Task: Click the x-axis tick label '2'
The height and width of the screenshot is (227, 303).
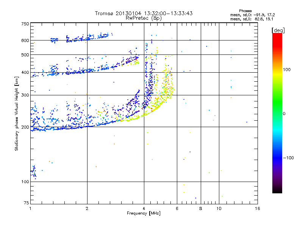Action: 87,208
